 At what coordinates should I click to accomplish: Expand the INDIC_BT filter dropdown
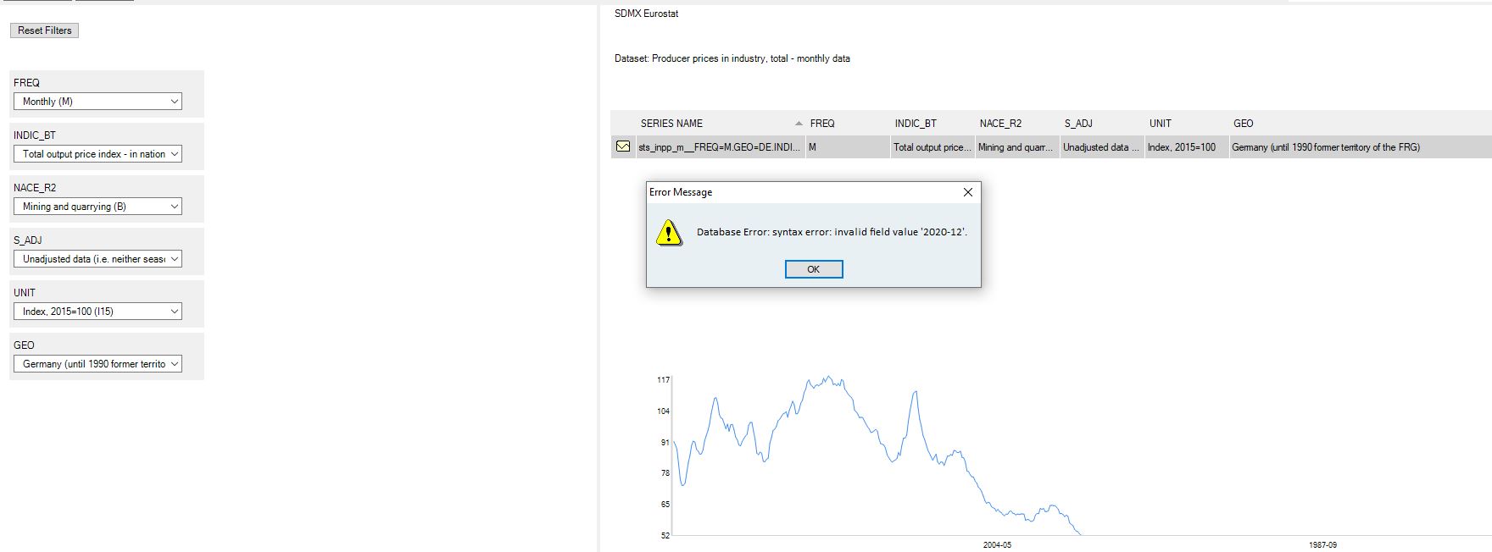tap(97, 154)
